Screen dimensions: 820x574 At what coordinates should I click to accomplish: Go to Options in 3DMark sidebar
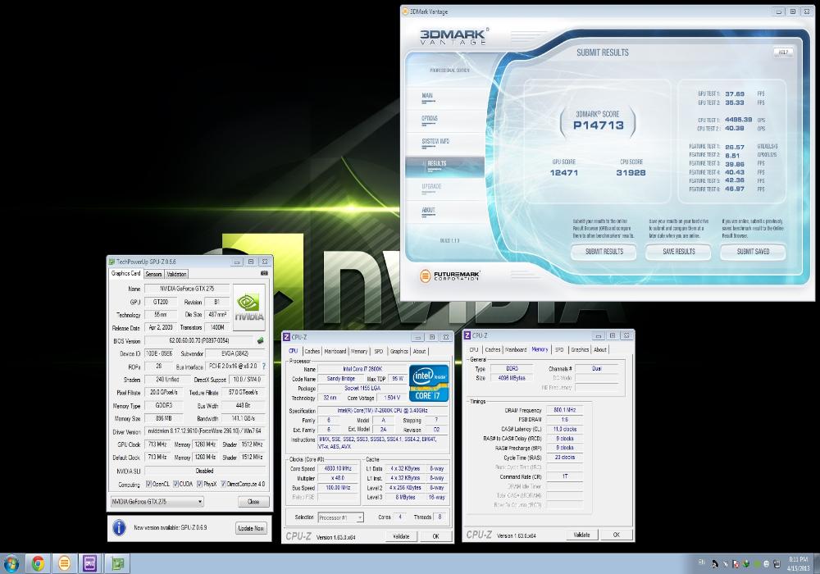point(430,119)
